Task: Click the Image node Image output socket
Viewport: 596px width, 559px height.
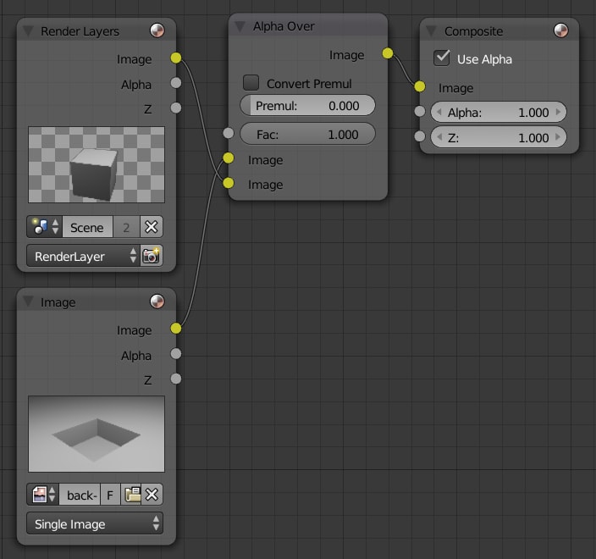Action: pos(176,328)
